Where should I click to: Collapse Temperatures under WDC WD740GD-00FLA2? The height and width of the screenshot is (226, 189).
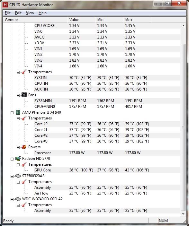click(18, 205)
